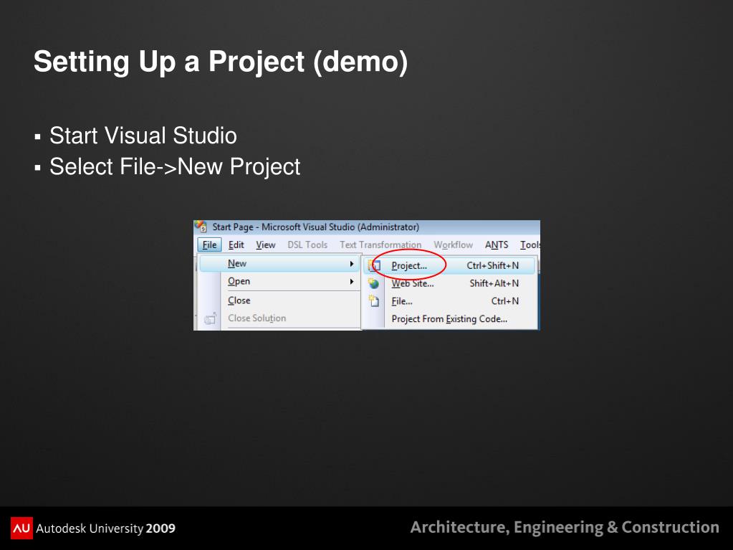Expand the Open submenu arrow
Image resolution: width=733 pixels, height=550 pixels.
click(x=352, y=282)
